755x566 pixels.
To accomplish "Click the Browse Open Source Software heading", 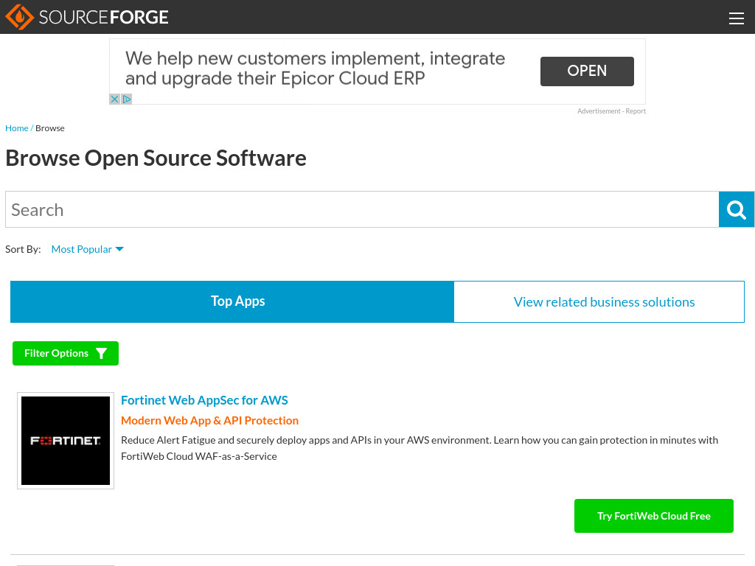I will coord(156,158).
